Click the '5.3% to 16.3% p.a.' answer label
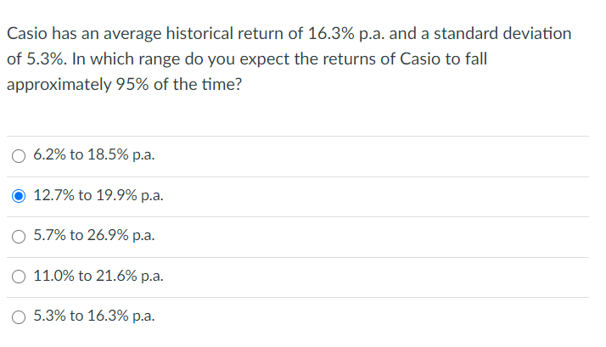Viewport: 606px width, 347px height. click(93, 316)
